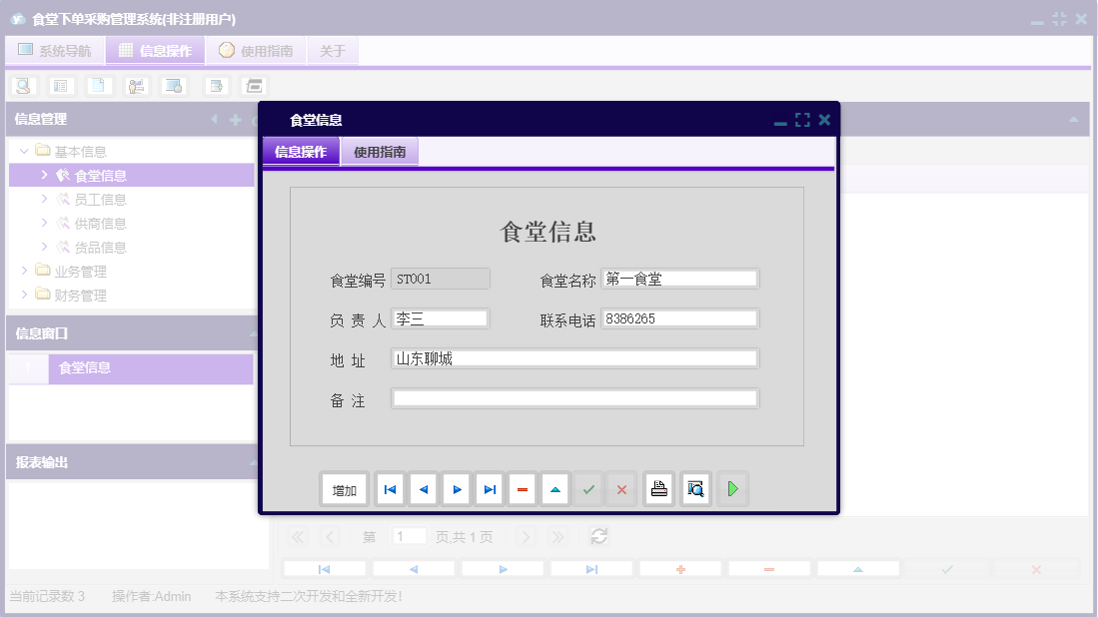Click next record arrow in 食堂信息 dialog toolbar
Viewport: 1098px width, 617px height.
457,489
